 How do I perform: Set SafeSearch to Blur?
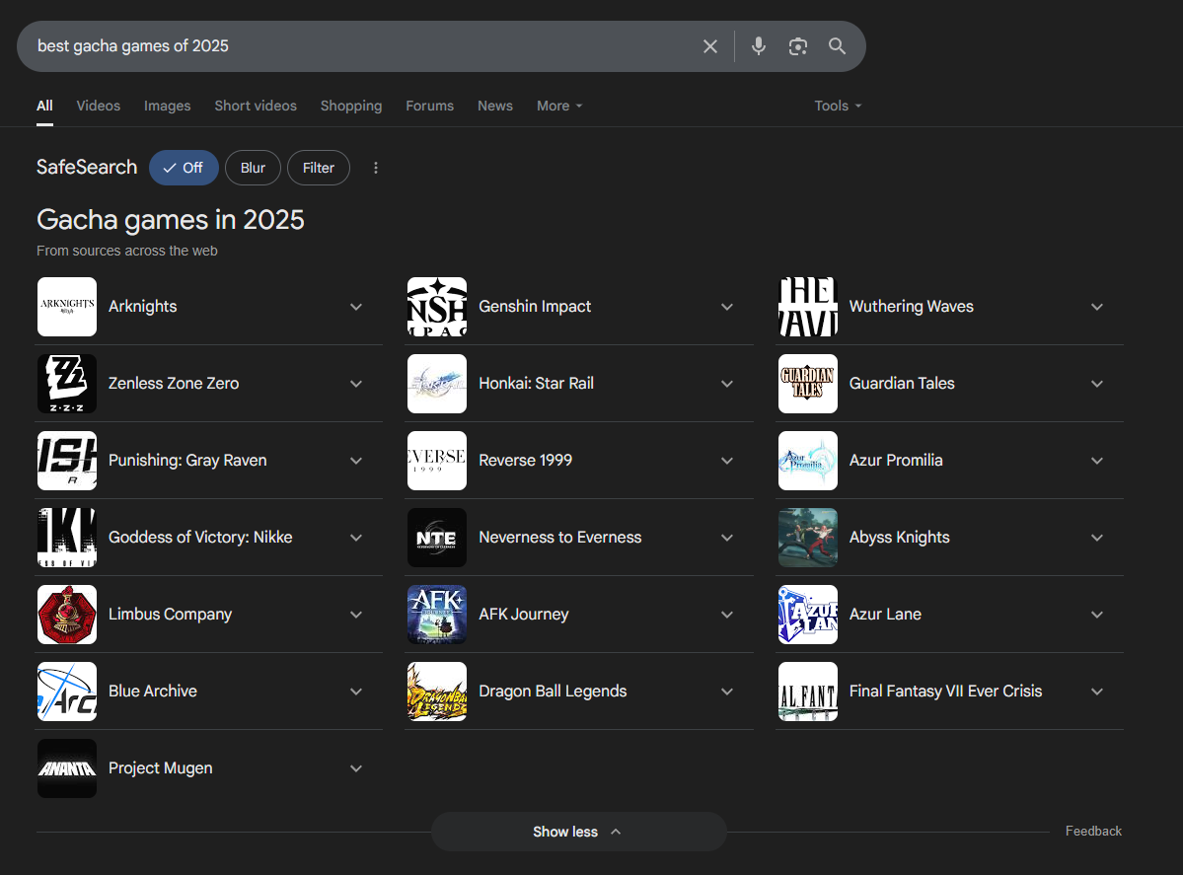point(253,168)
